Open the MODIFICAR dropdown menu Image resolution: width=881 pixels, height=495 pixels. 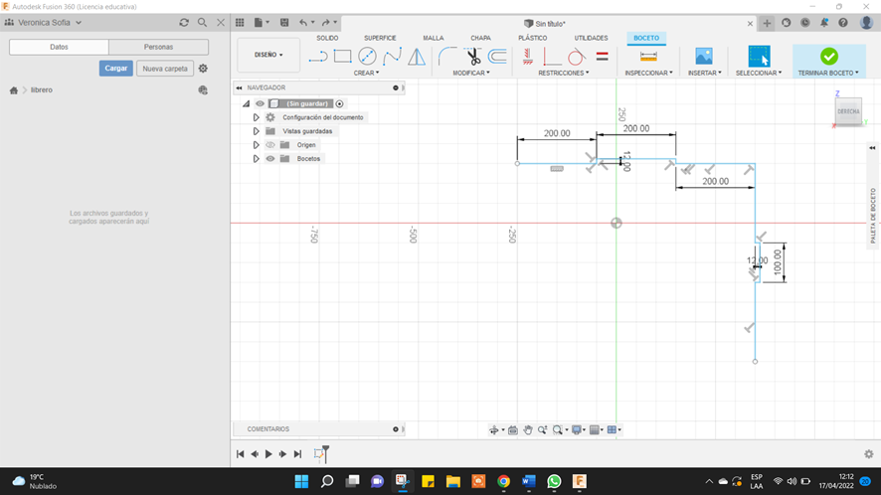[471, 73]
